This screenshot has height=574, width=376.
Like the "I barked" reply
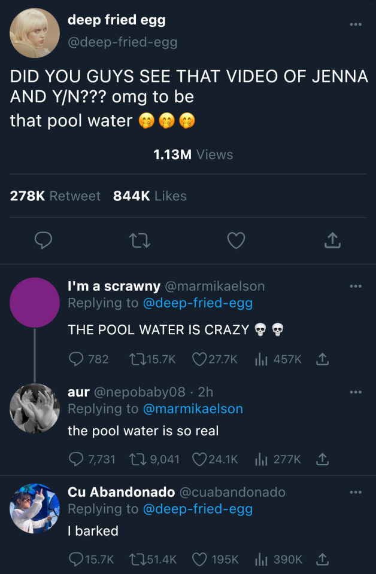coord(201,559)
